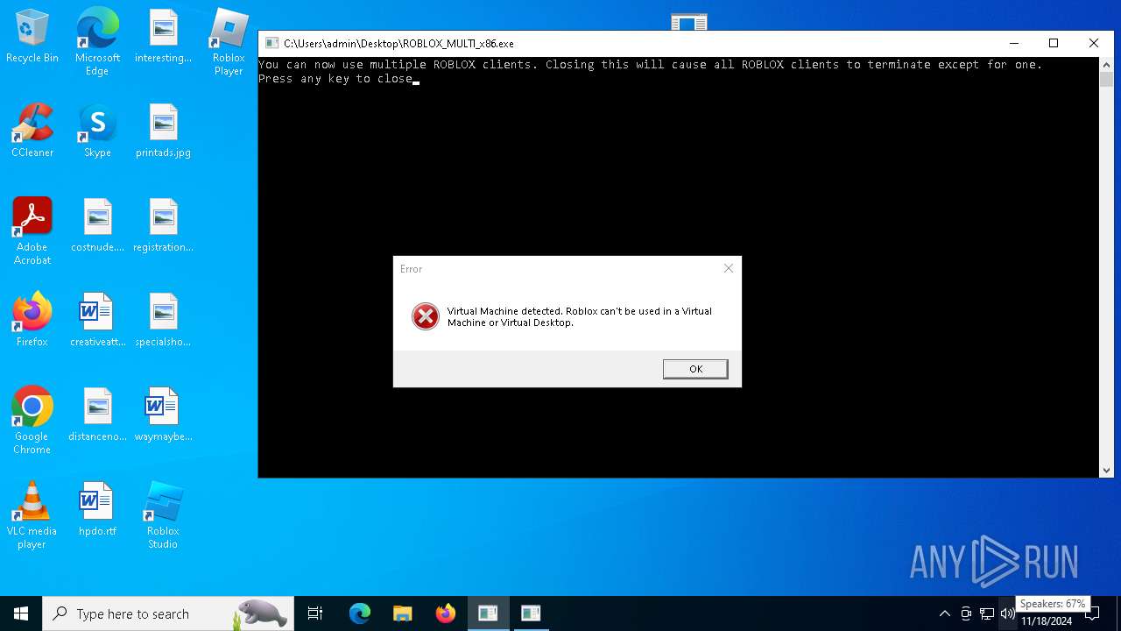This screenshot has width=1121, height=631.
Task: Maximize the ROBLOX_MULTI_x86.exe console window
Action: pyautogui.click(x=1054, y=43)
